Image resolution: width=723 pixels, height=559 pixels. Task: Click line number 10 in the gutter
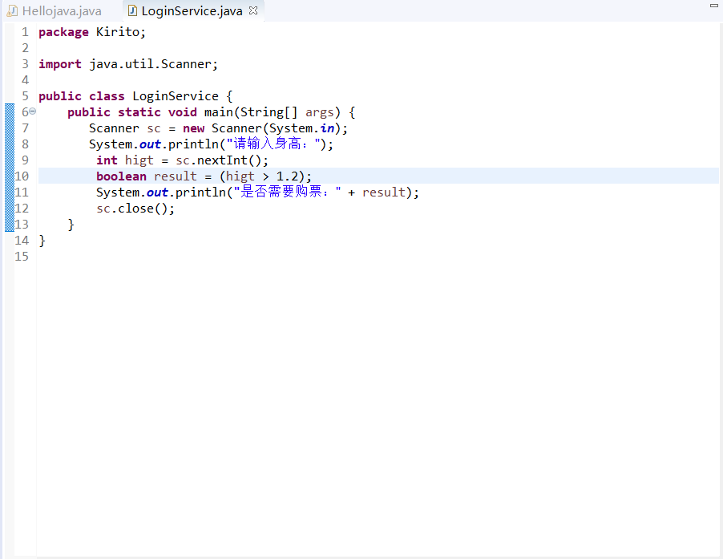[x=22, y=176]
